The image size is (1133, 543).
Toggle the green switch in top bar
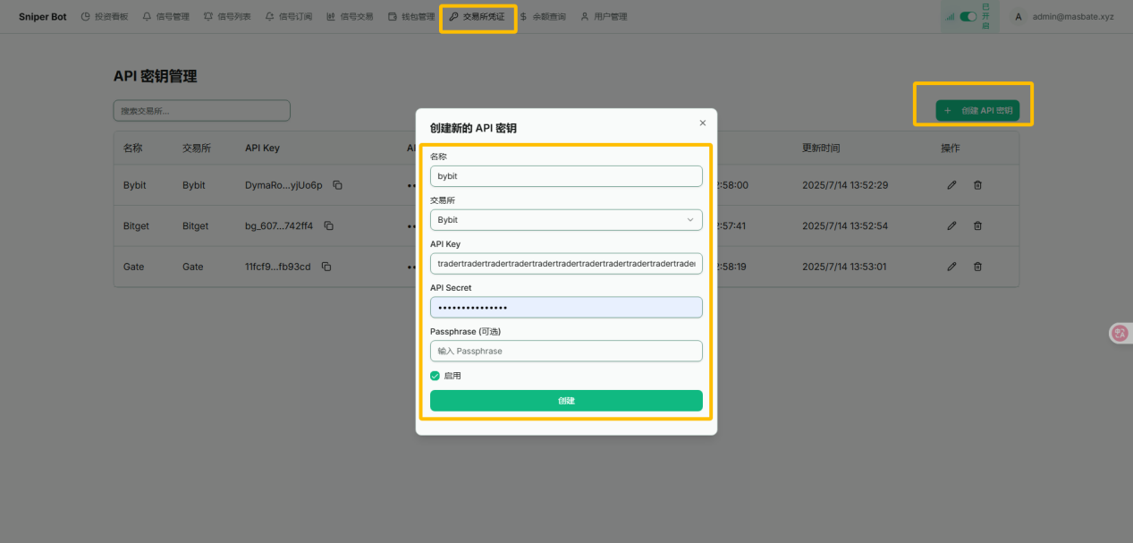(x=968, y=16)
